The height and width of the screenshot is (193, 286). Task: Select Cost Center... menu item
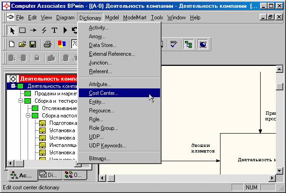point(119,93)
